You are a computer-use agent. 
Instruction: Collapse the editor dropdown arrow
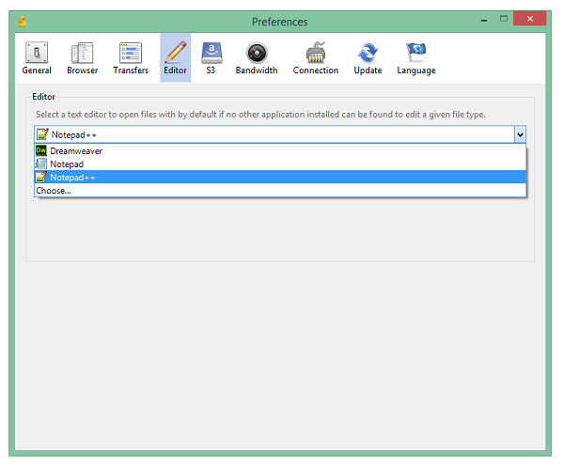520,135
